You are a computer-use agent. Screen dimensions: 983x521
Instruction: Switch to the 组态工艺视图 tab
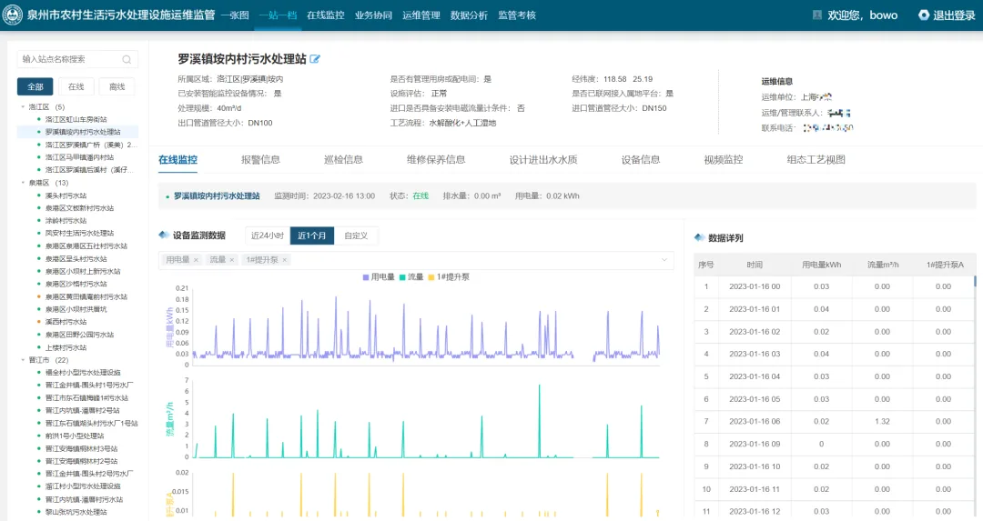pos(816,160)
